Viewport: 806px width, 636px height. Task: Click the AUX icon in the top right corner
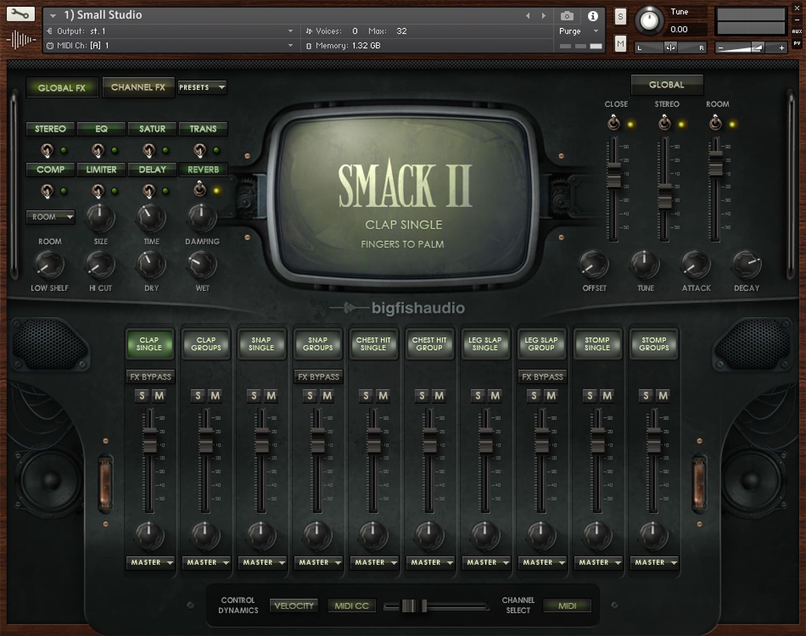pos(797,31)
